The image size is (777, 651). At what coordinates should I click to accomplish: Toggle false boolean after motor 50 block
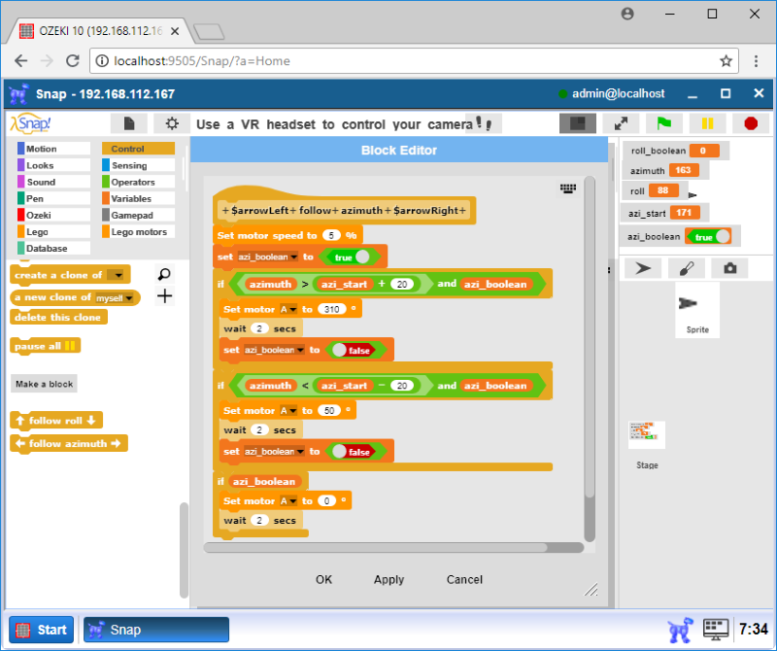pyautogui.click(x=354, y=452)
